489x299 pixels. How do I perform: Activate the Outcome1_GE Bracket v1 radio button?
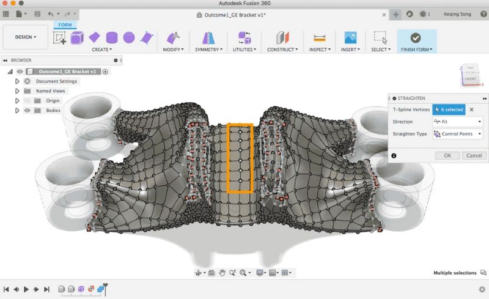(105, 72)
